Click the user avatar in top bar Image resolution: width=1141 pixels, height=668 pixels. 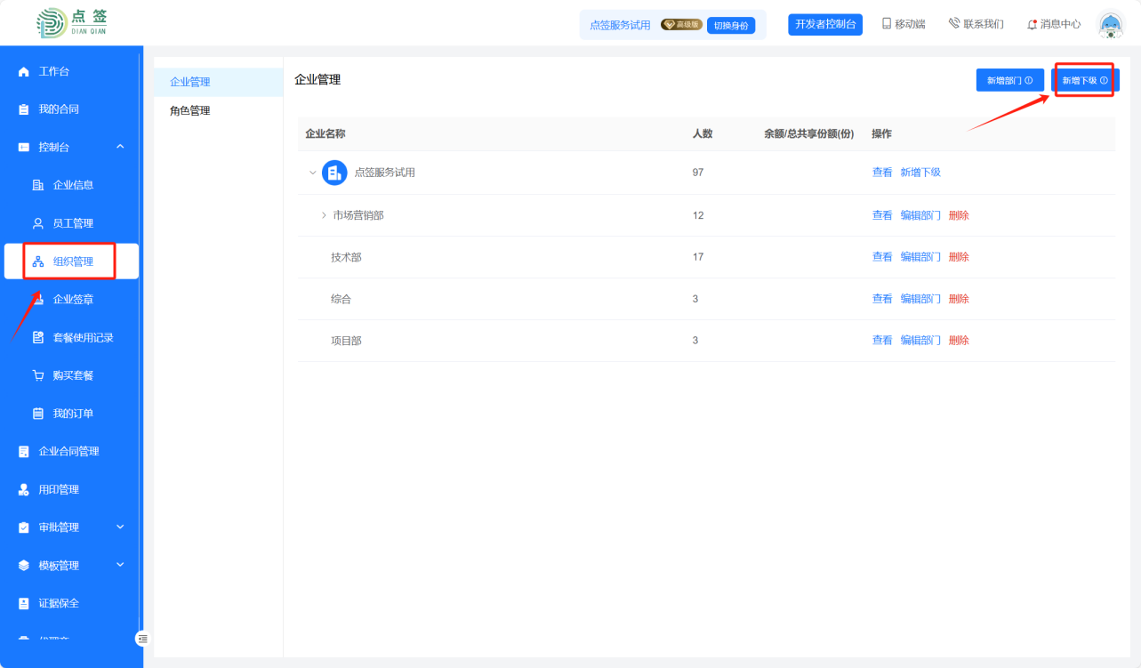(x=1110, y=24)
